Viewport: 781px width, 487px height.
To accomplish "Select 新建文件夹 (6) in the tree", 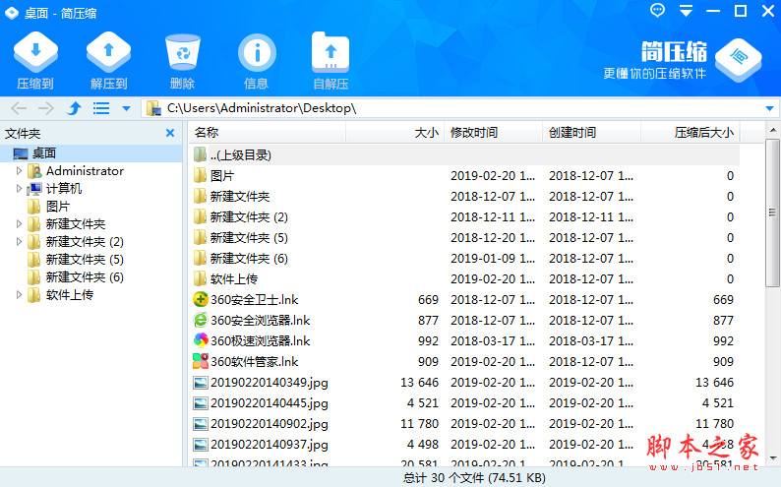I will (85, 277).
